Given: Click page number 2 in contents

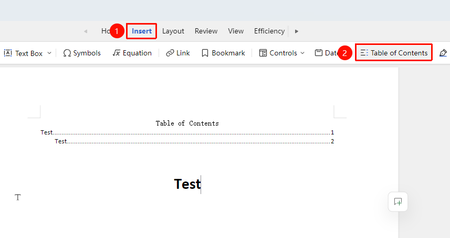Looking at the screenshot, I should pos(332,141).
